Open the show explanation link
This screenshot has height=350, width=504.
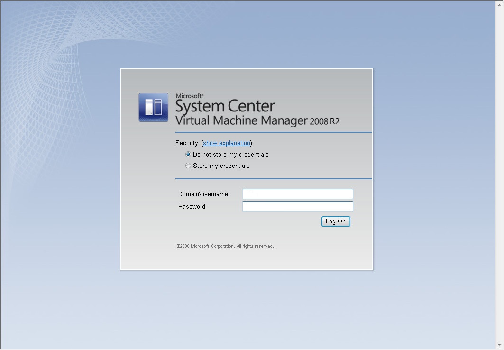pyautogui.click(x=227, y=143)
